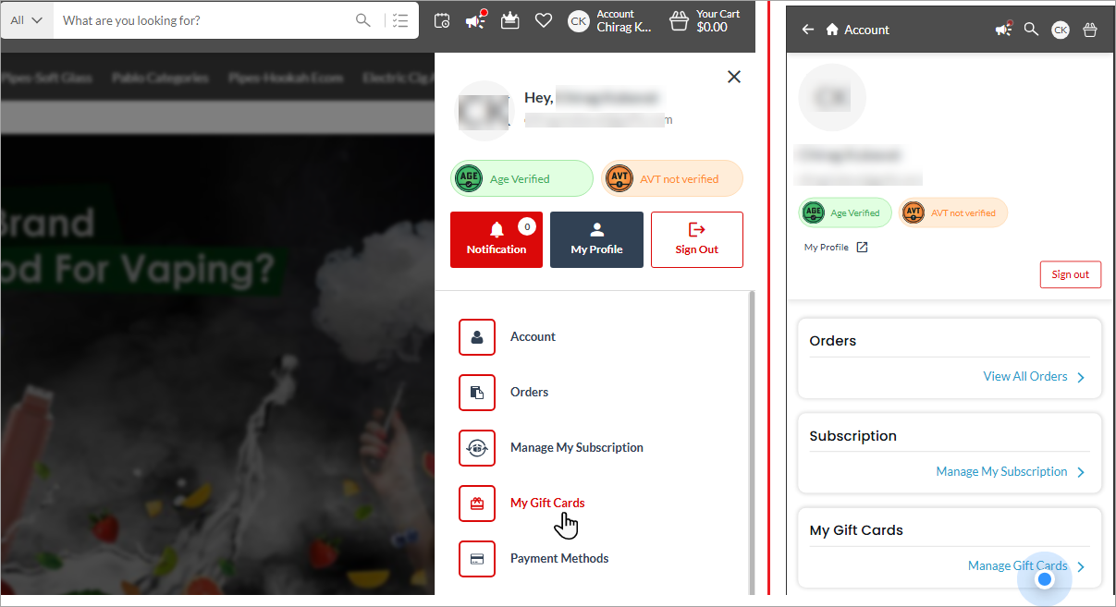
Task: Click the large CK avatar on mobile account
Action: 832,96
